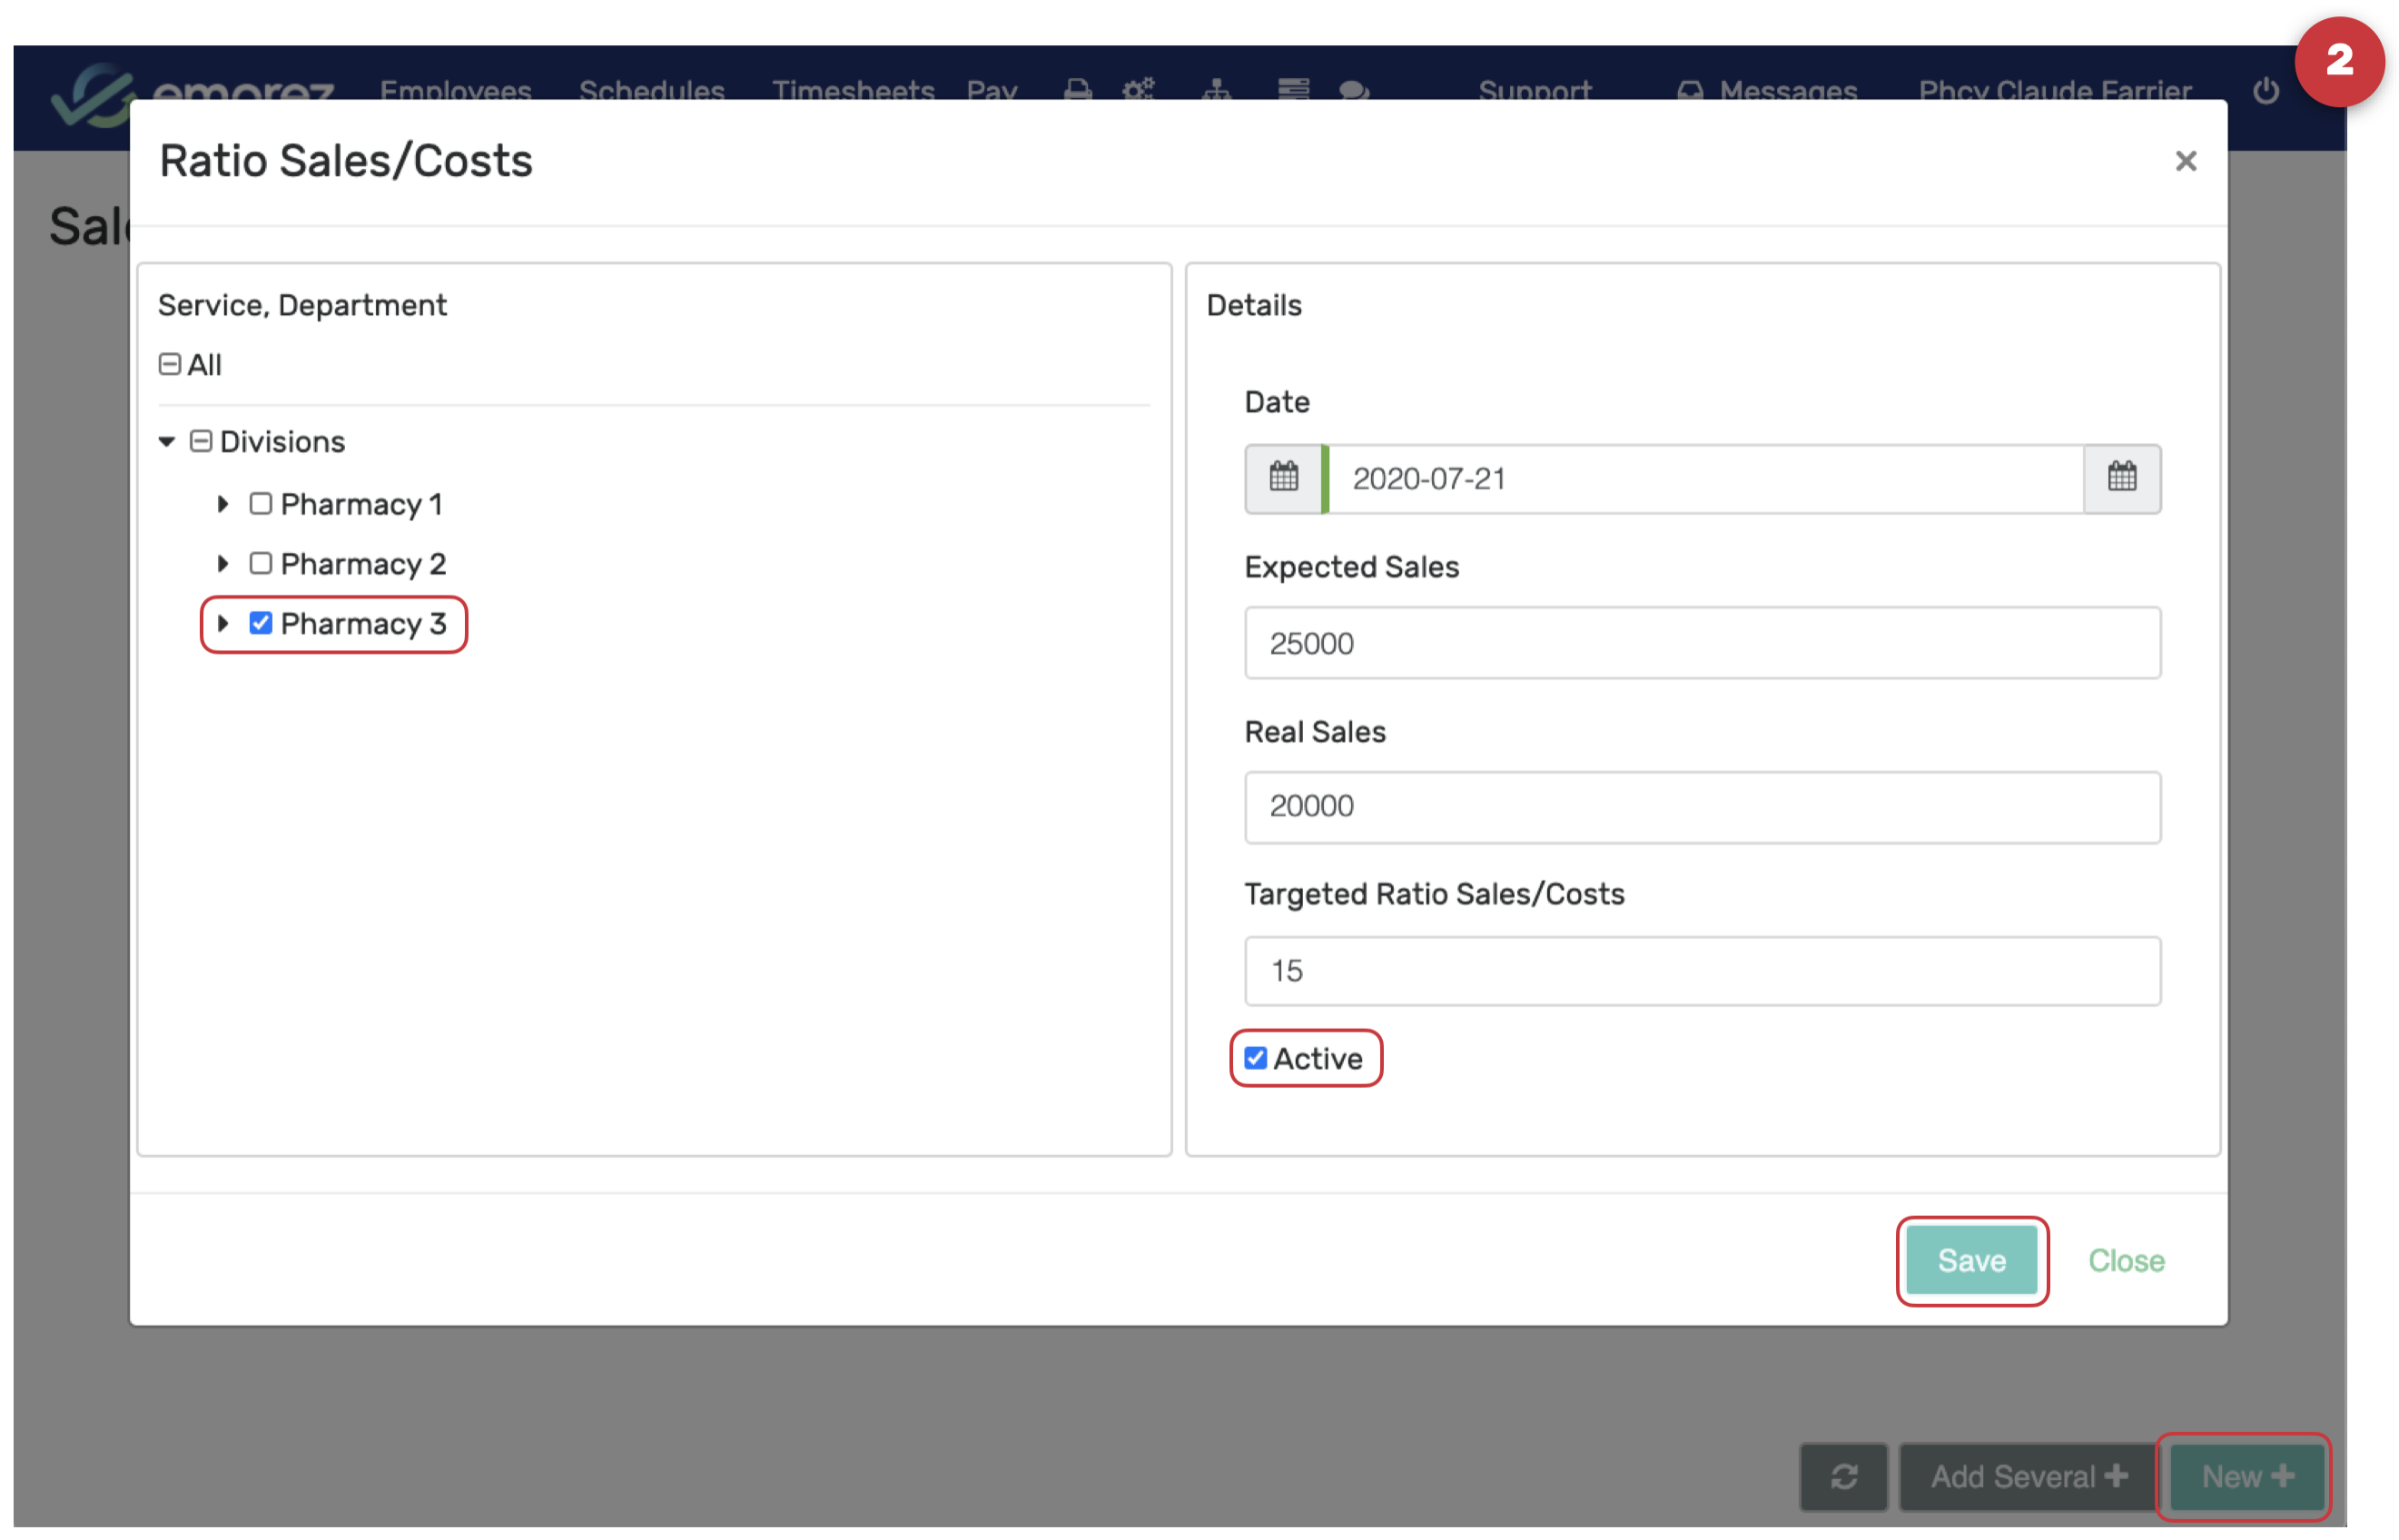Open the printer icon in navbar
This screenshot has height=1540, width=2399.
click(x=1077, y=90)
